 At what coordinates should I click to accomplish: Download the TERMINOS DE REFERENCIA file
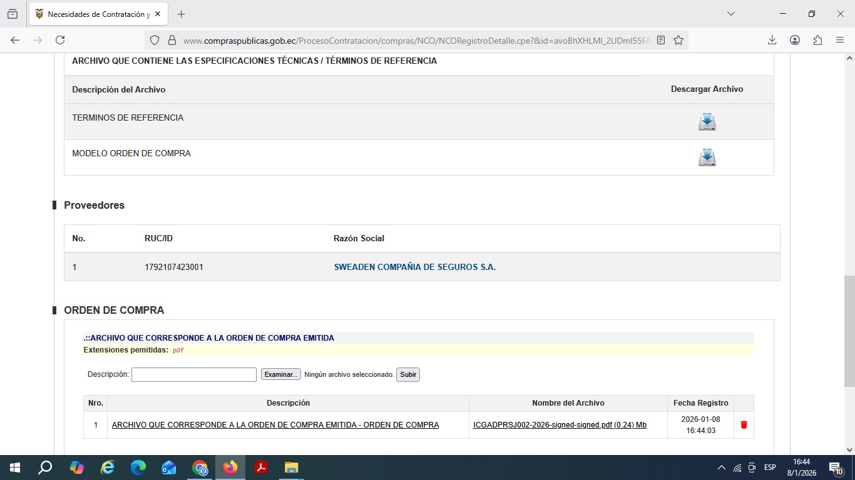pos(707,122)
